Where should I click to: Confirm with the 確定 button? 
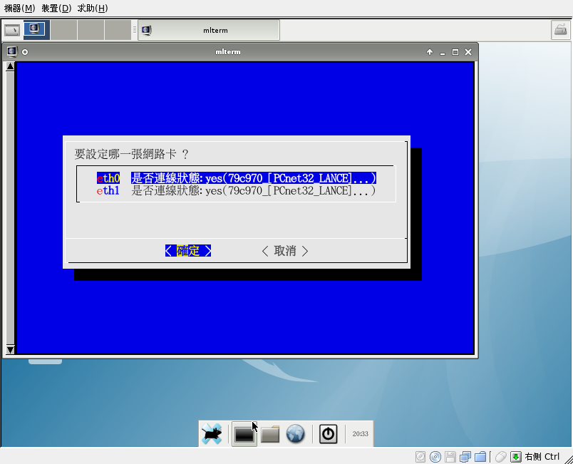click(188, 251)
